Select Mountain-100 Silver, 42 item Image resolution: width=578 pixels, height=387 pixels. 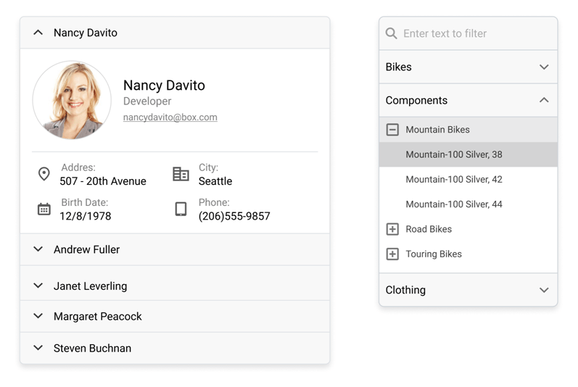[x=454, y=180]
